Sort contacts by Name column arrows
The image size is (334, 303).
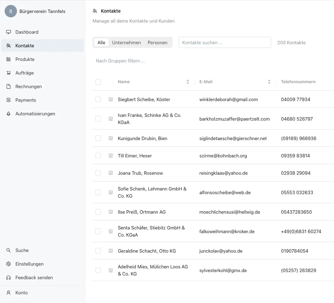188,82
